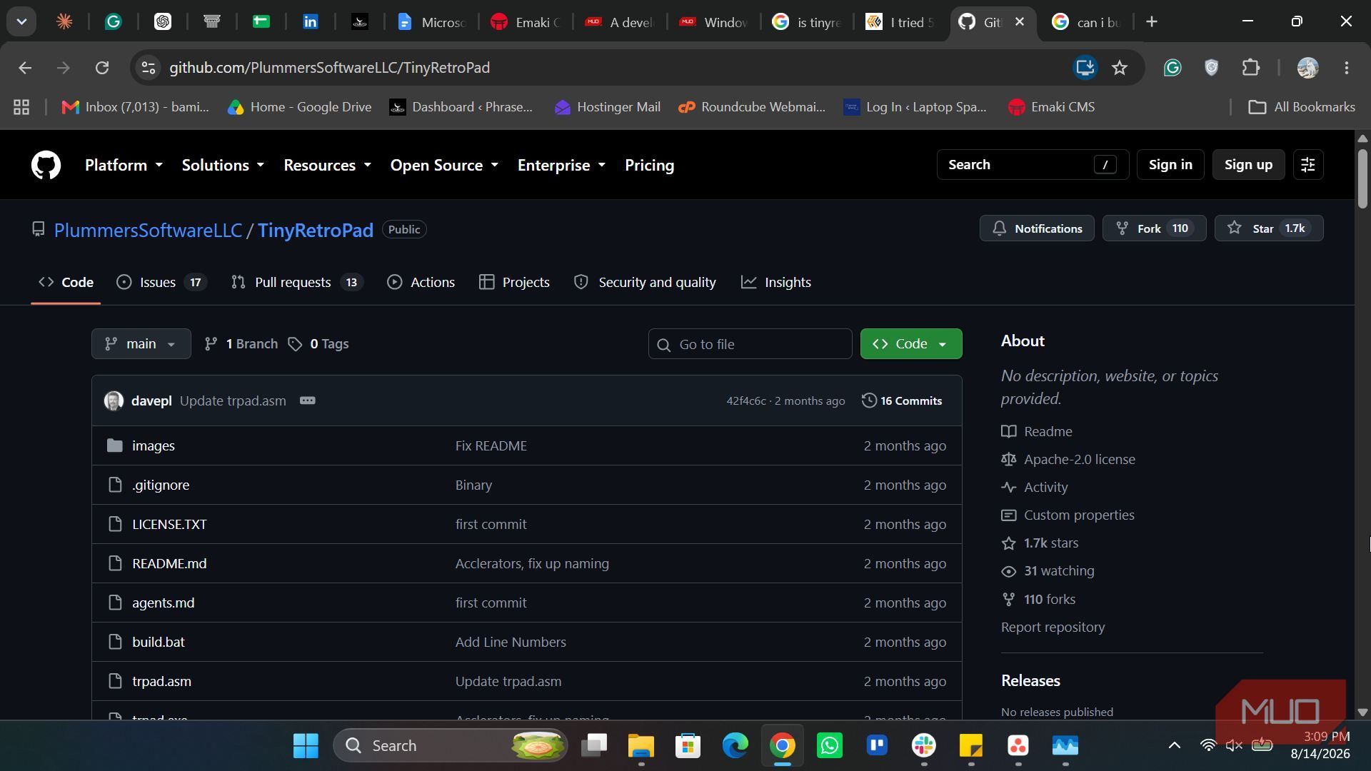Open the Insights tab
The height and width of the screenshot is (771, 1371).
[776, 283]
